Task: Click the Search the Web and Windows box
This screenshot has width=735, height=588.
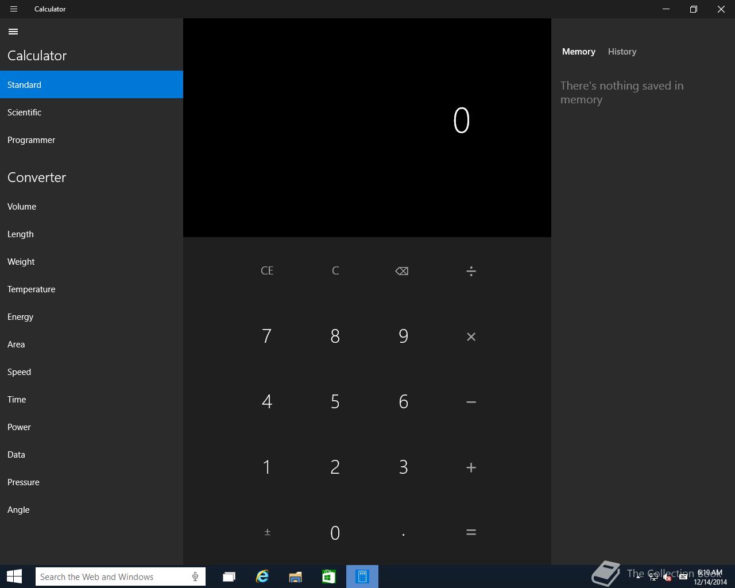Action: tap(121, 577)
